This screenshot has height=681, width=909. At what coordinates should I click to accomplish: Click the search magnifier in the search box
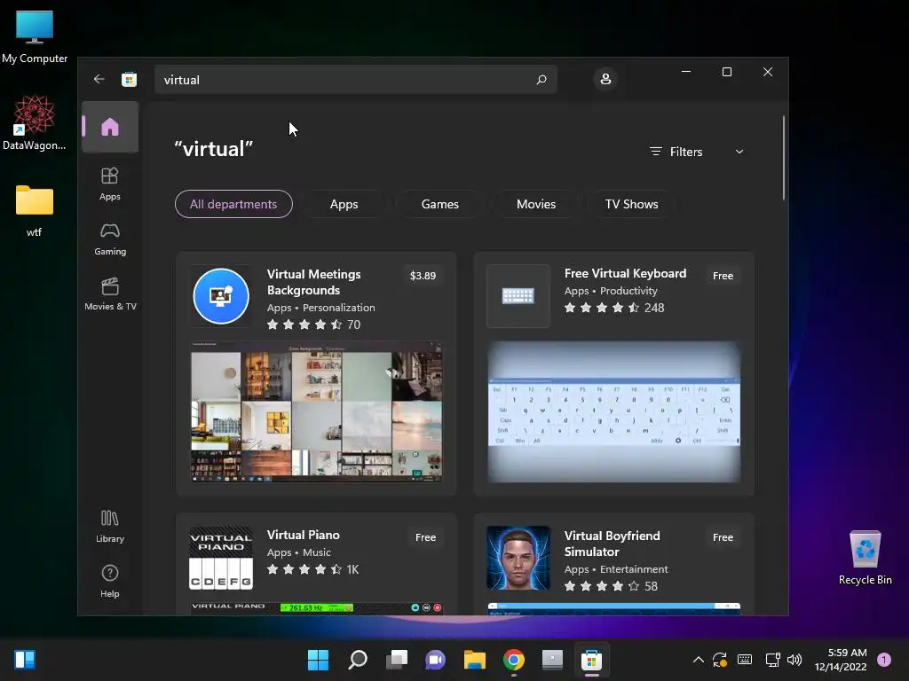pyautogui.click(x=541, y=79)
